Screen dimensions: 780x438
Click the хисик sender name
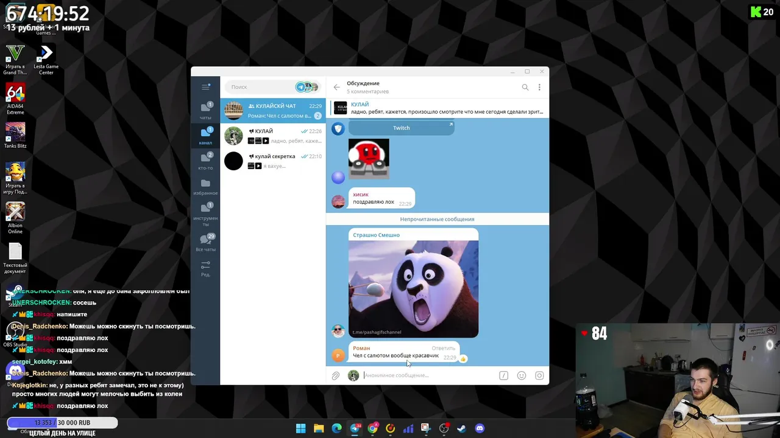(x=361, y=195)
